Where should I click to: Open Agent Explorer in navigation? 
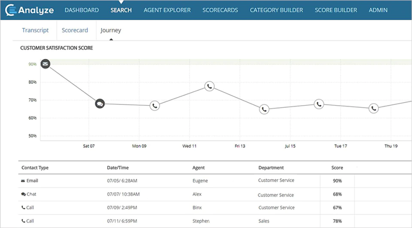pos(167,10)
